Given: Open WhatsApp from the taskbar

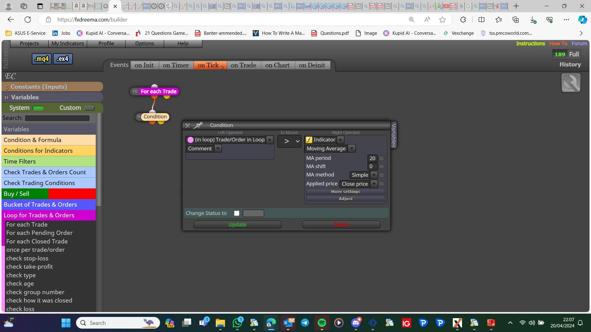Looking at the screenshot, I should pyautogui.click(x=237, y=323).
